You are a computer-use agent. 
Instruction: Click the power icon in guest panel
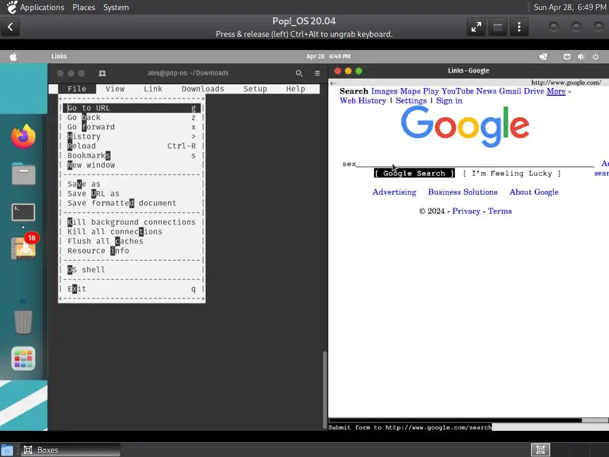[x=596, y=57]
